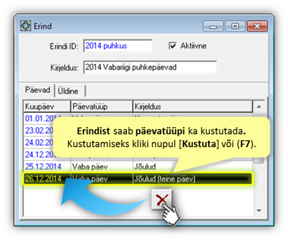The width and height of the screenshot is (288, 240).
Task: Toggle the Aktiivne checkbox
Action: [173, 46]
